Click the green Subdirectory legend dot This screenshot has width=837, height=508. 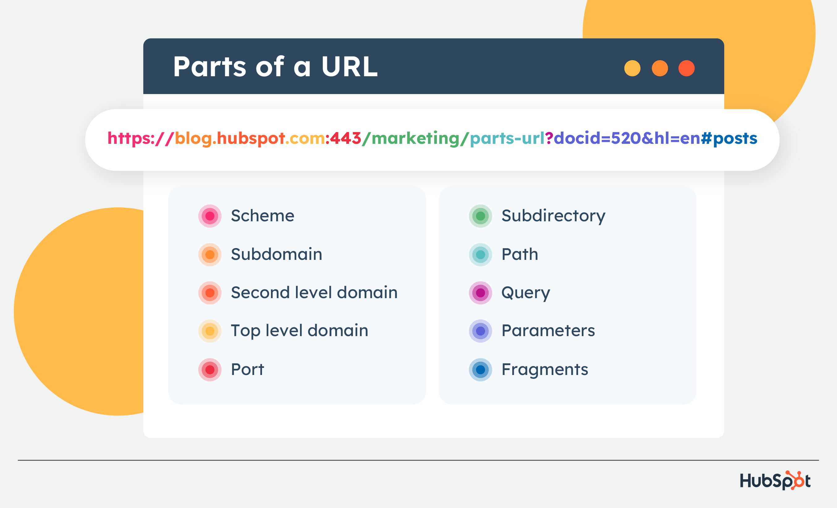(x=480, y=216)
